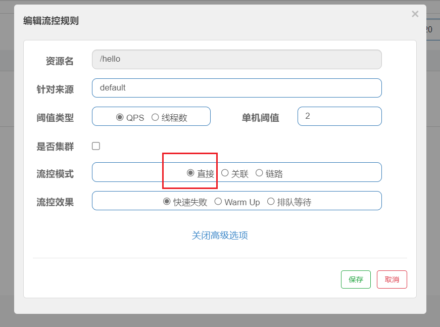Collapse options via 关闭高级选项 link
The width and height of the screenshot is (440, 327).
220,236
